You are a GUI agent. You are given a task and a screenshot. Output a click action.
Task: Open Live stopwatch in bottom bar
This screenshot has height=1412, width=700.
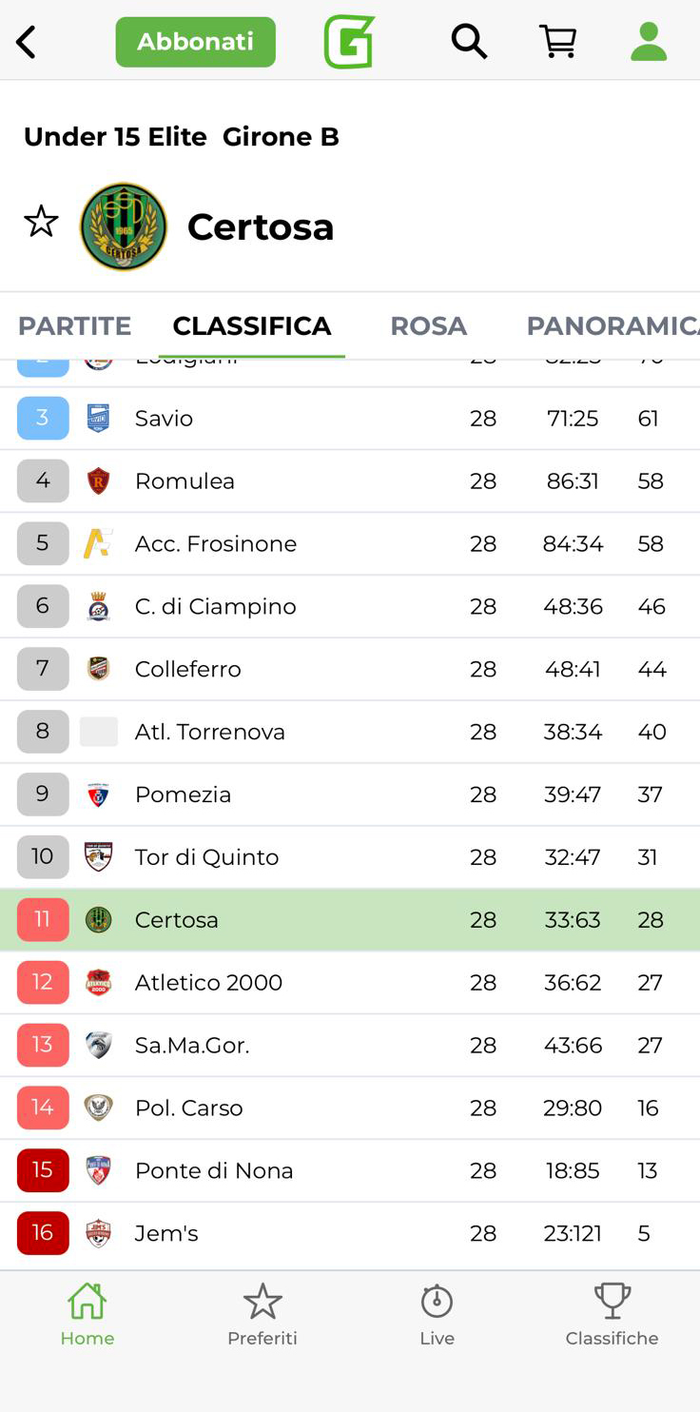437,1313
